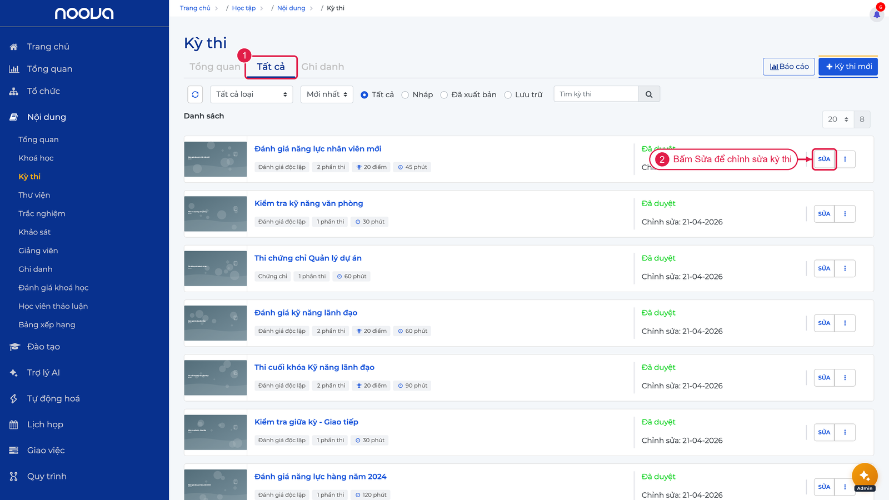This screenshot has height=500, width=889.
Task: Open the notification bell icon
Action: 877,14
